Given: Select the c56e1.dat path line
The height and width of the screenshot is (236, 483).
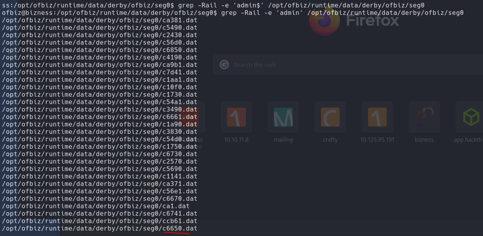Looking at the screenshot, I should pyautogui.click(x=99, y=191).
